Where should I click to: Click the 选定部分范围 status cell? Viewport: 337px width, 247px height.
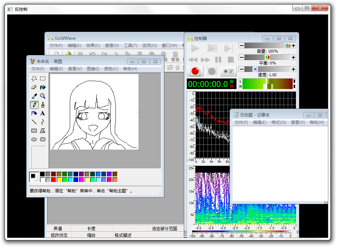click(x=164, y=229)
